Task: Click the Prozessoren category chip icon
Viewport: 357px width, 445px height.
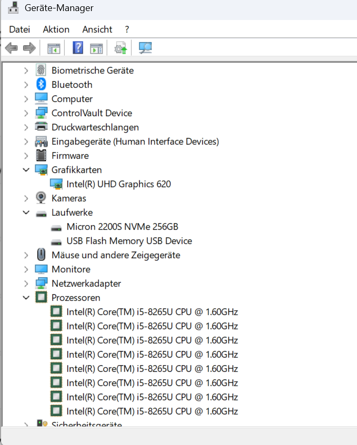Action: 41,297
